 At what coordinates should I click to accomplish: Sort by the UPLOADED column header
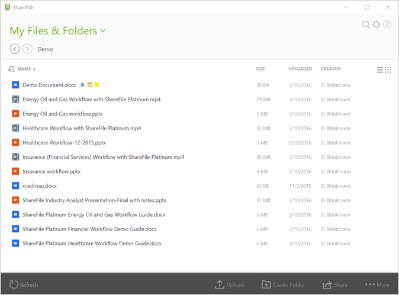point(300,69)
